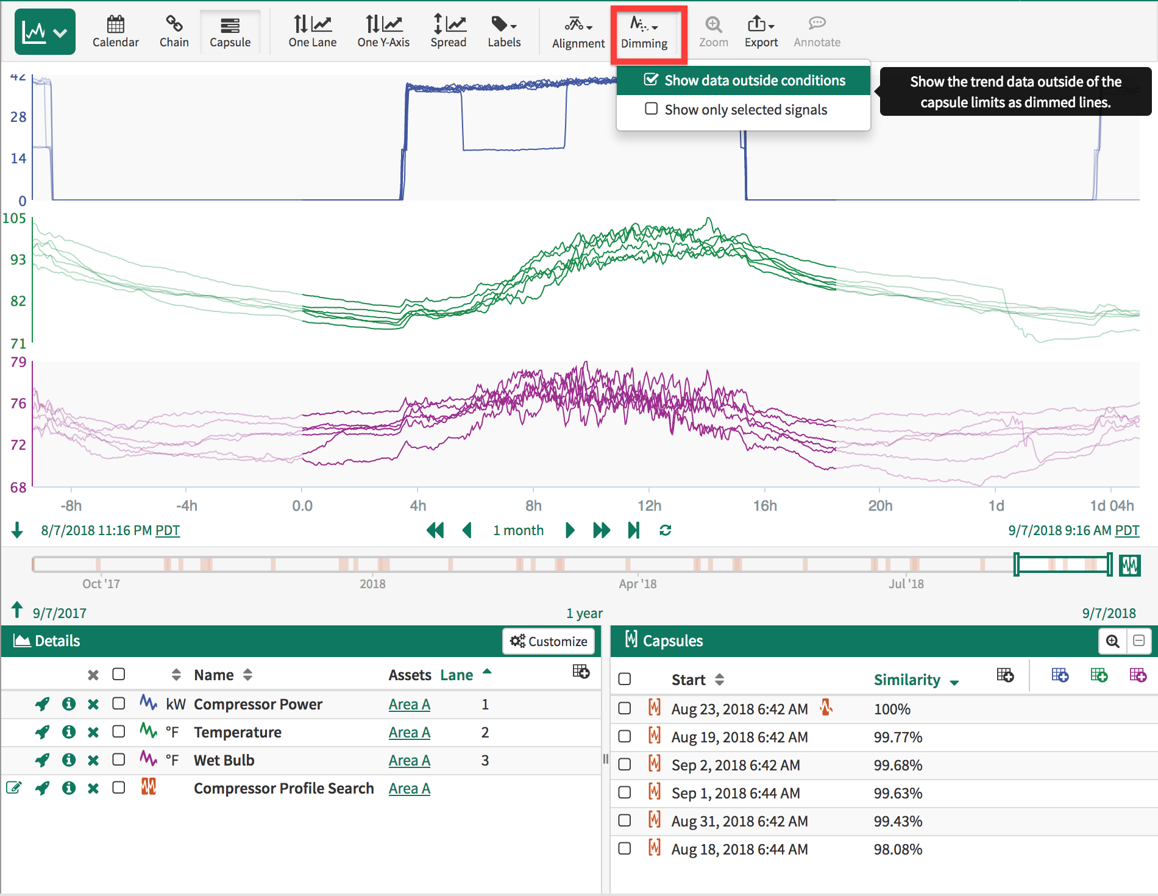The height and width of the screenshot is (896, 1158).
Task: Select the One Lane toolbar icon
Action: point(312,32)
